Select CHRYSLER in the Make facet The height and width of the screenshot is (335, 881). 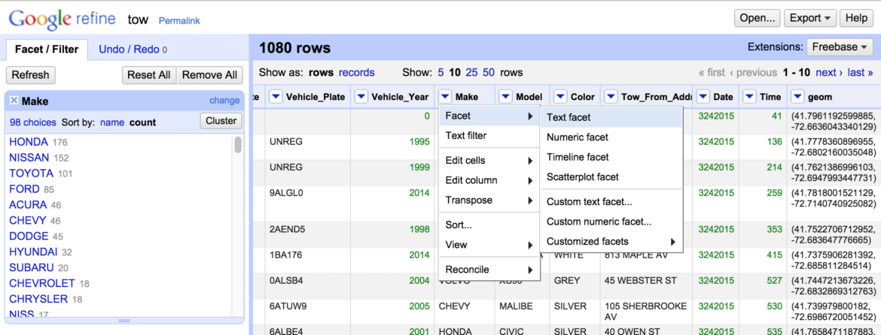(38, 299)
